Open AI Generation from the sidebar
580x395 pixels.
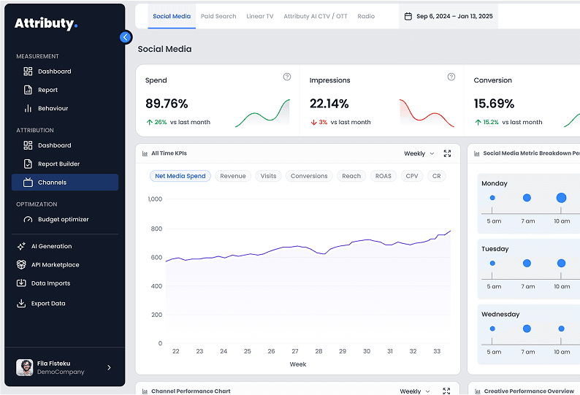click(51, 246)
